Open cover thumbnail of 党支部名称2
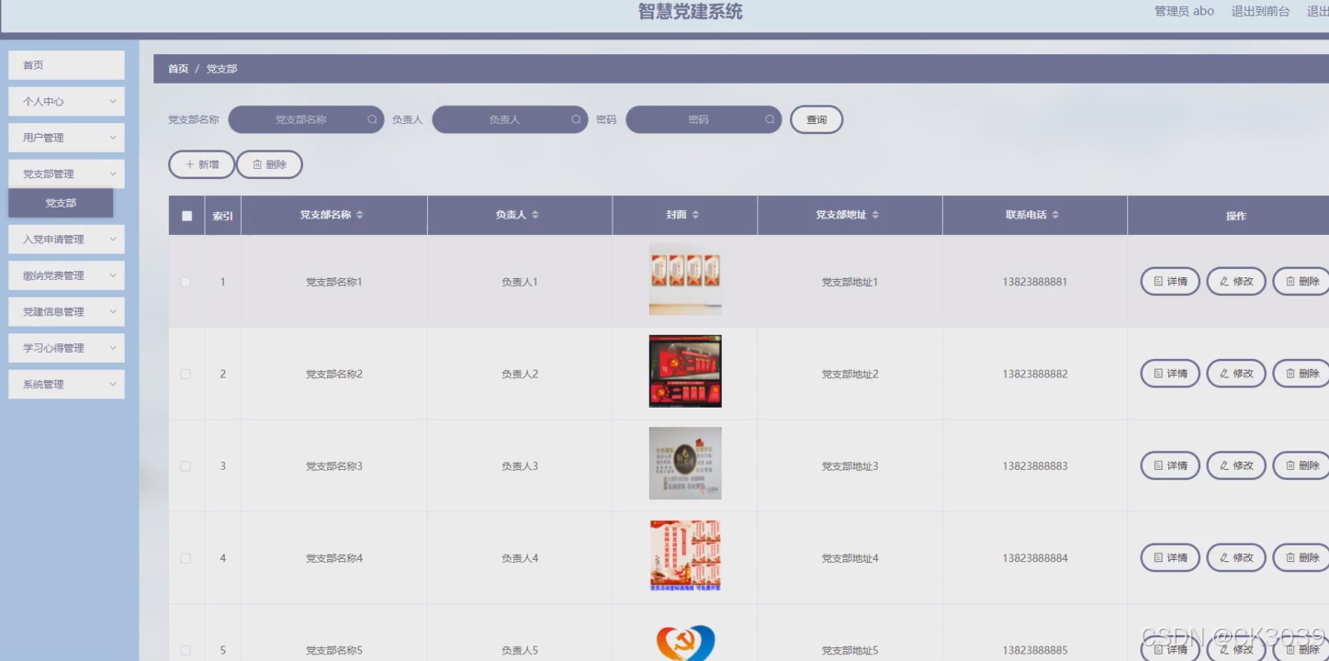Viewport: 1329px width, 661px height. (685, 371)
